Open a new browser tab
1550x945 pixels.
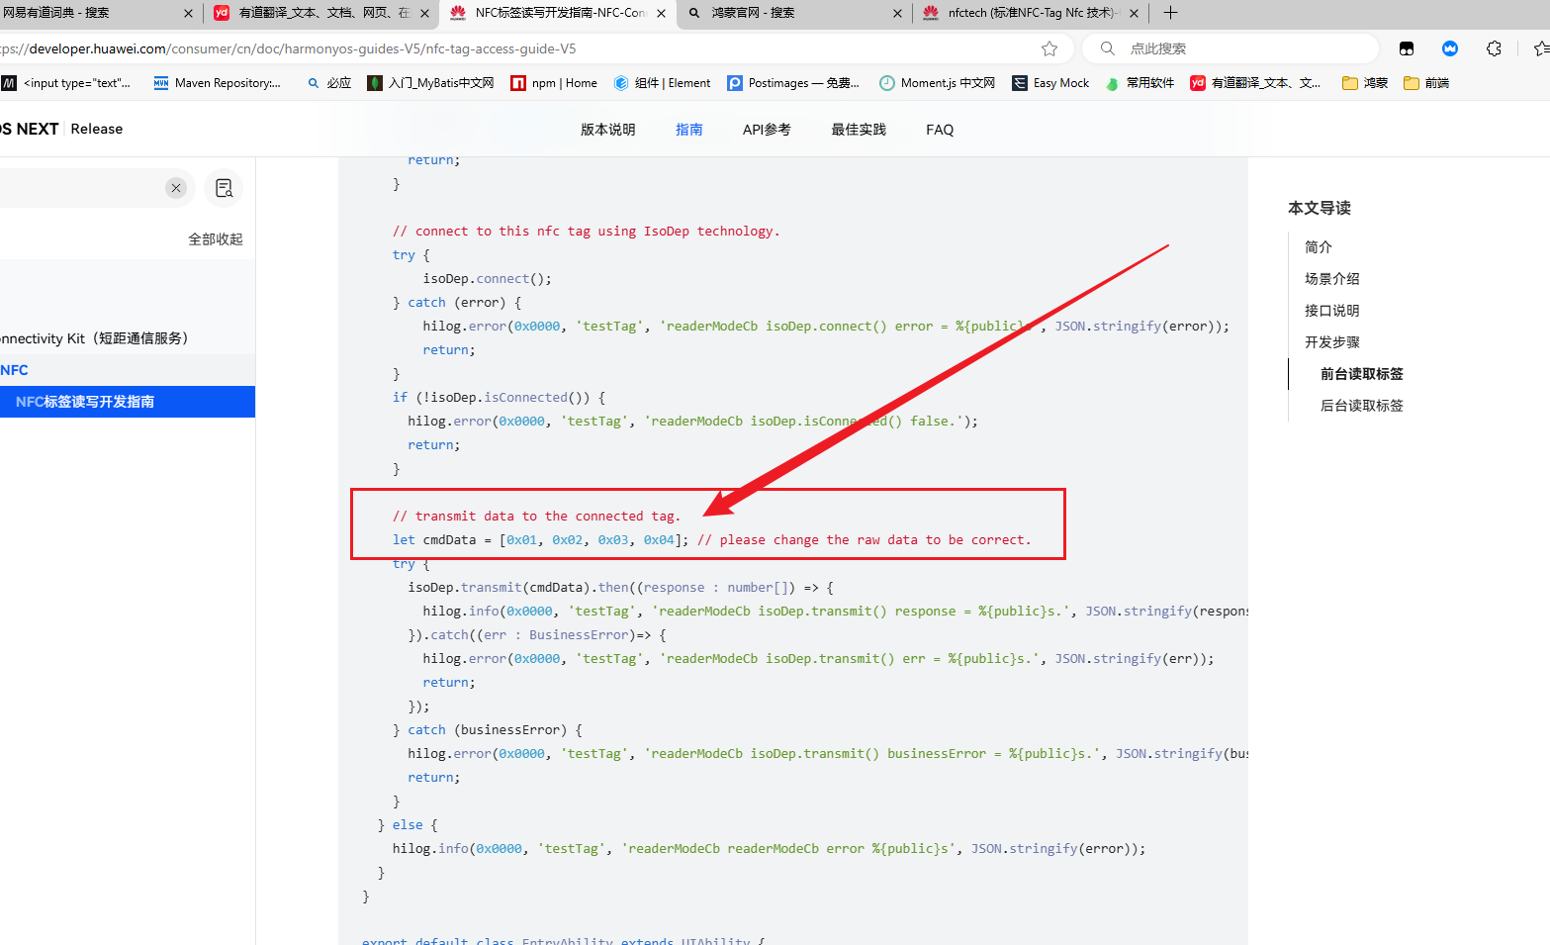point(1170,13)
